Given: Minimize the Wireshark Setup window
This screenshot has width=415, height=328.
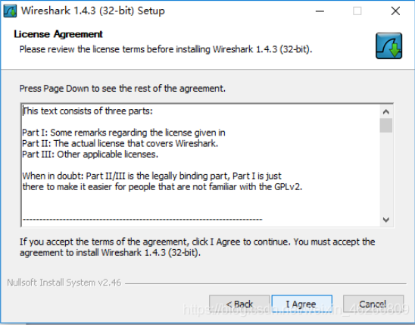Looking at the screenshot, I should click(x=320, y=11).
